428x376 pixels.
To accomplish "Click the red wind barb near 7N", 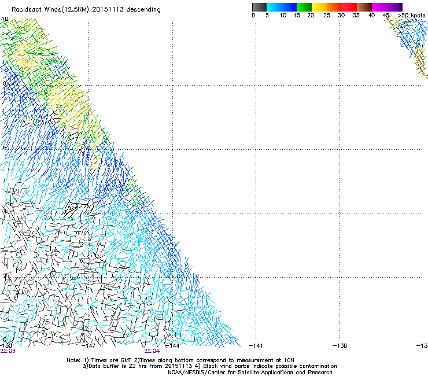I will tap(73, 127).
